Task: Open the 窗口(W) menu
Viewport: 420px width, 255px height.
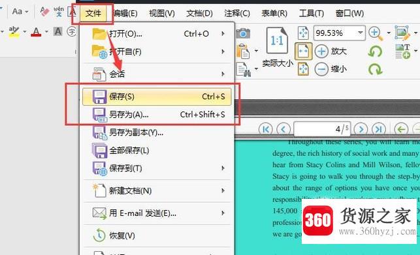Action: [349, 13]
